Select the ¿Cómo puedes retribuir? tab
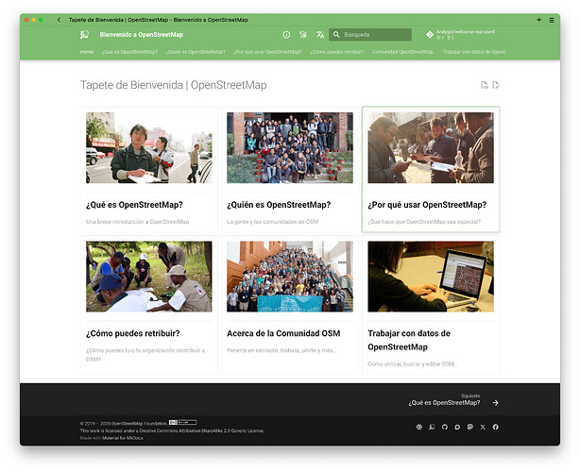This screenshot has width=580, height=472. pos(337,52)
